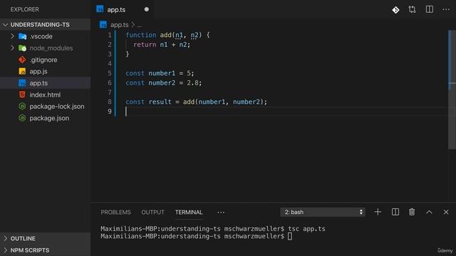Viewport: 456px width, 256px height.
Task: Open package.json from the explorer
Action: point(49,118)
